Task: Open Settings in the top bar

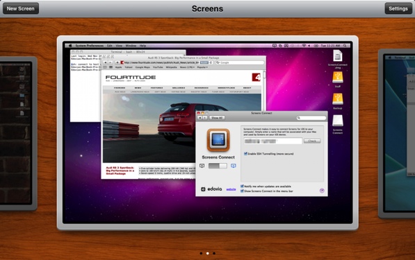Action: pyautogui.click(x=398, y=8)
